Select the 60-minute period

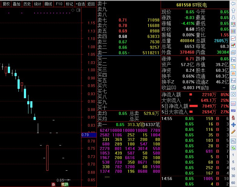point(233,183)
